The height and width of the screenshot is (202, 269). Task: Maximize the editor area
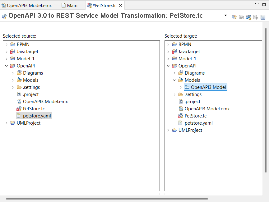pos(264,4)
